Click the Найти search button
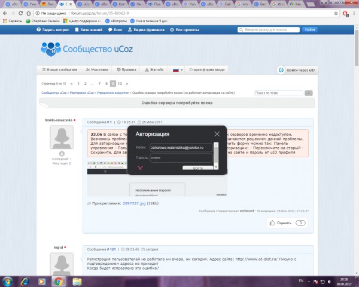359x287 pixels. click(309, 29)
